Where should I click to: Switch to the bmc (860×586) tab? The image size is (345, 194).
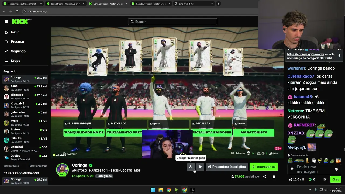pyautogui.click(x=193, y=4)
